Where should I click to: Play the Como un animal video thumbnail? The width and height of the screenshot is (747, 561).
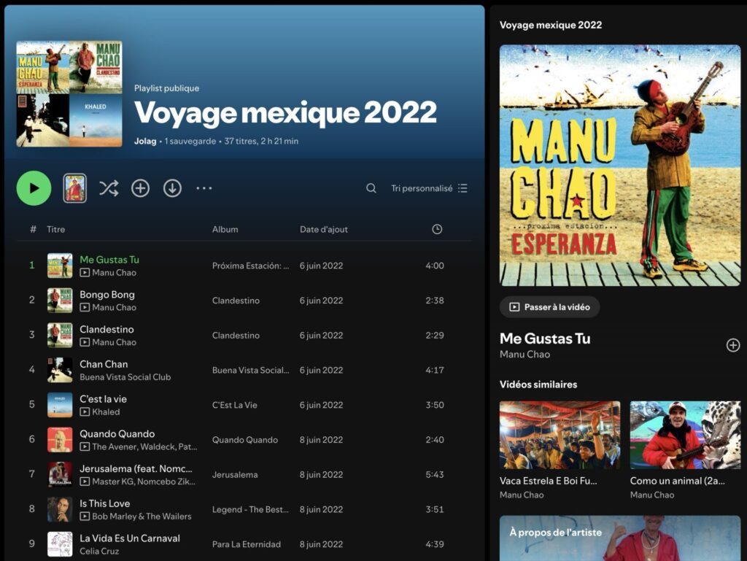685,436
